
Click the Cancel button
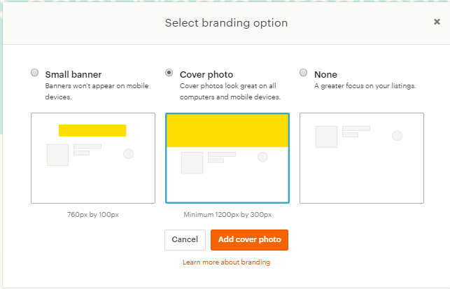pos(185,239)
